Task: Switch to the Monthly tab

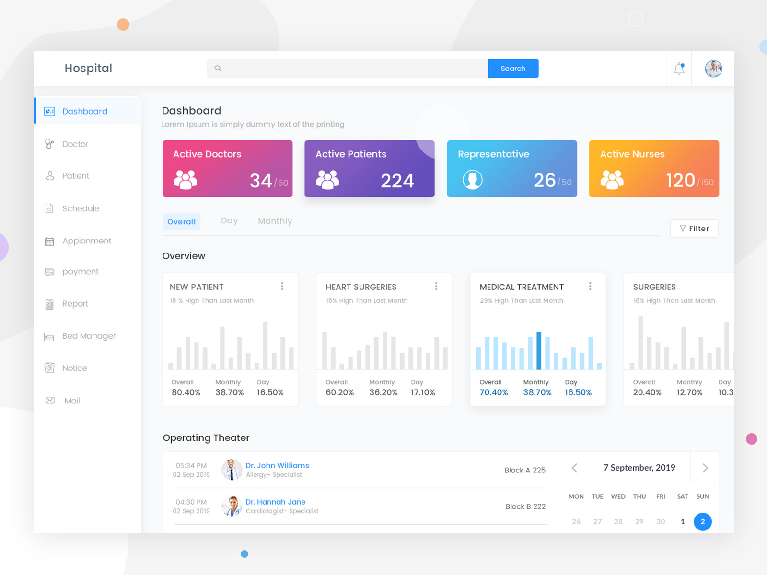Action: pos(275,221)
